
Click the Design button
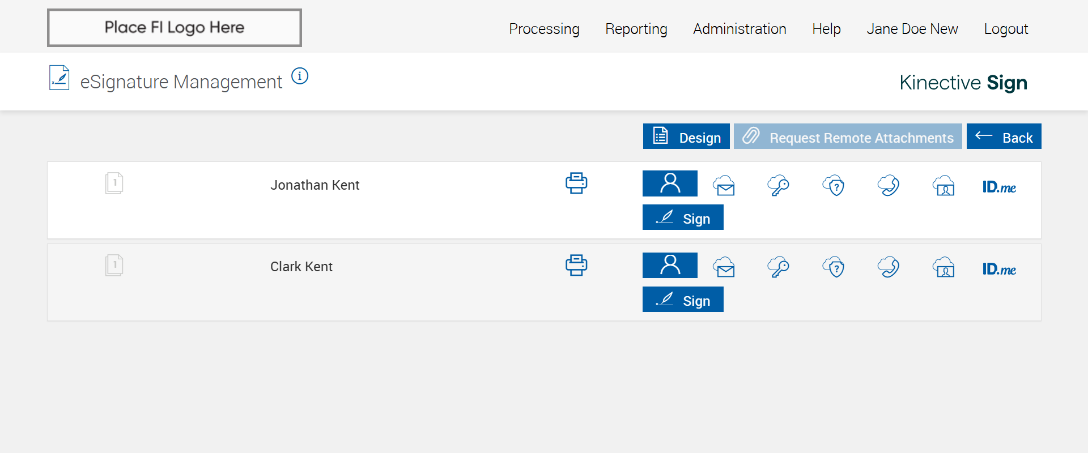coord(686,136)
